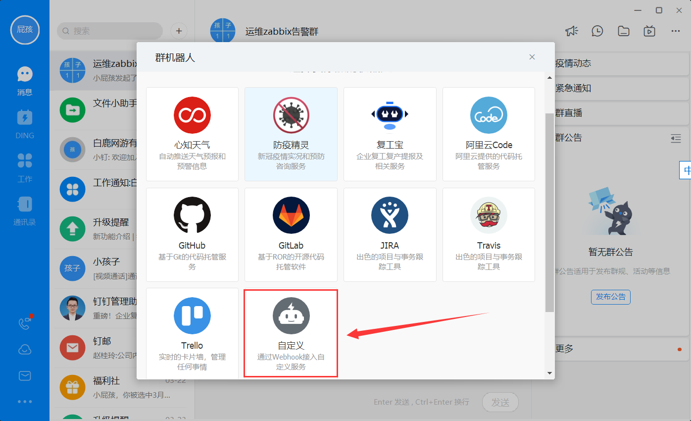
Task: Choose the 防疫精灵 robot card
Action: pyautogui.click(x=291, y=134)
